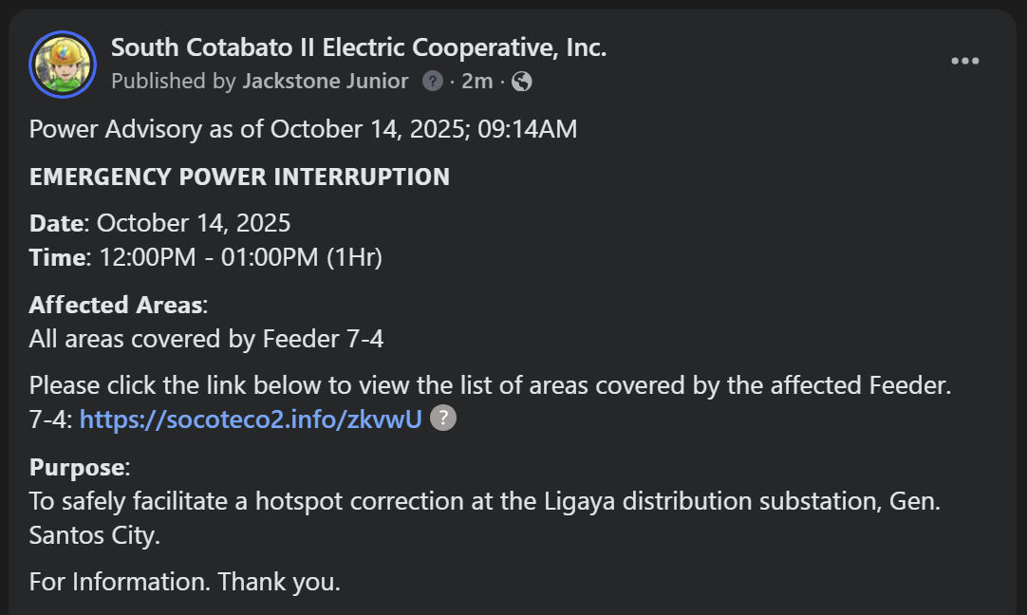This screenshot has width=1027, height=615.
Task: Click the question mark beside Jackstone Junior
Action: coord(433,82)
